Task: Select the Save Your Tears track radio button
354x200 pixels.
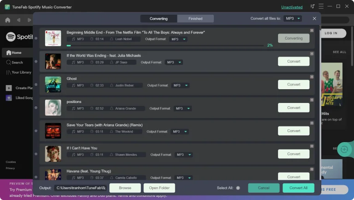Action: (x=36, y=131)
